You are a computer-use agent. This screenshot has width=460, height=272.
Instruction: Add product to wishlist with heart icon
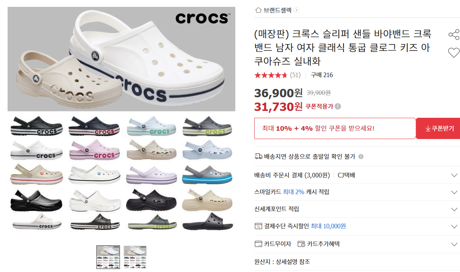[454, 53]
